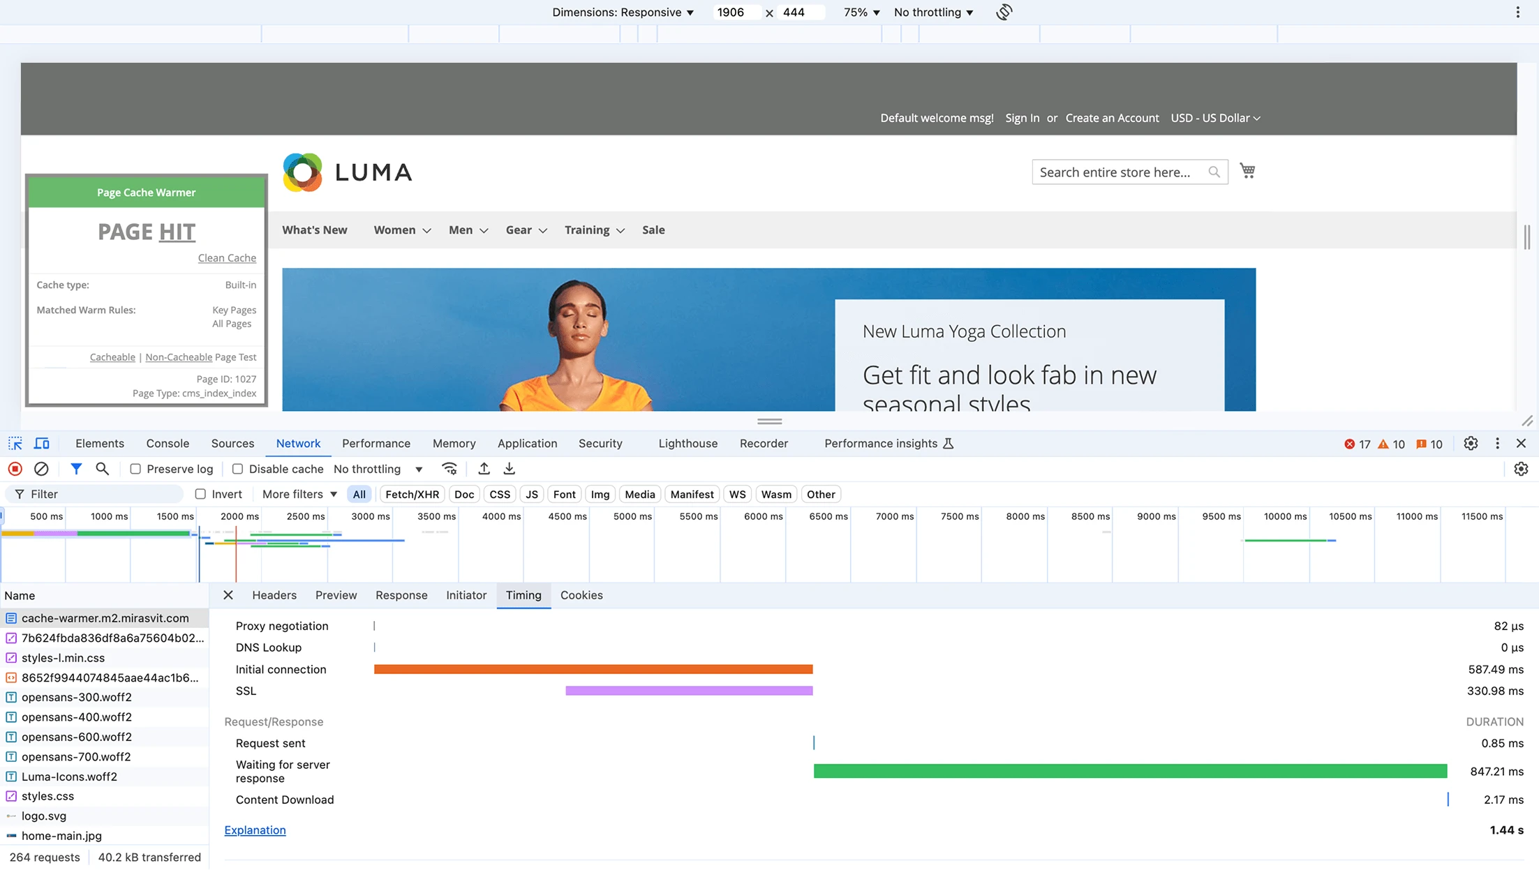The image size is (1539, 870).
Task: Stop recording network log
Action: pyautogui.click(x=15, y=469)
